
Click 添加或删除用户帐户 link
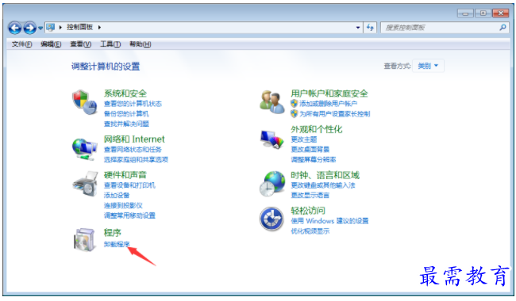(x=329, y=104)
